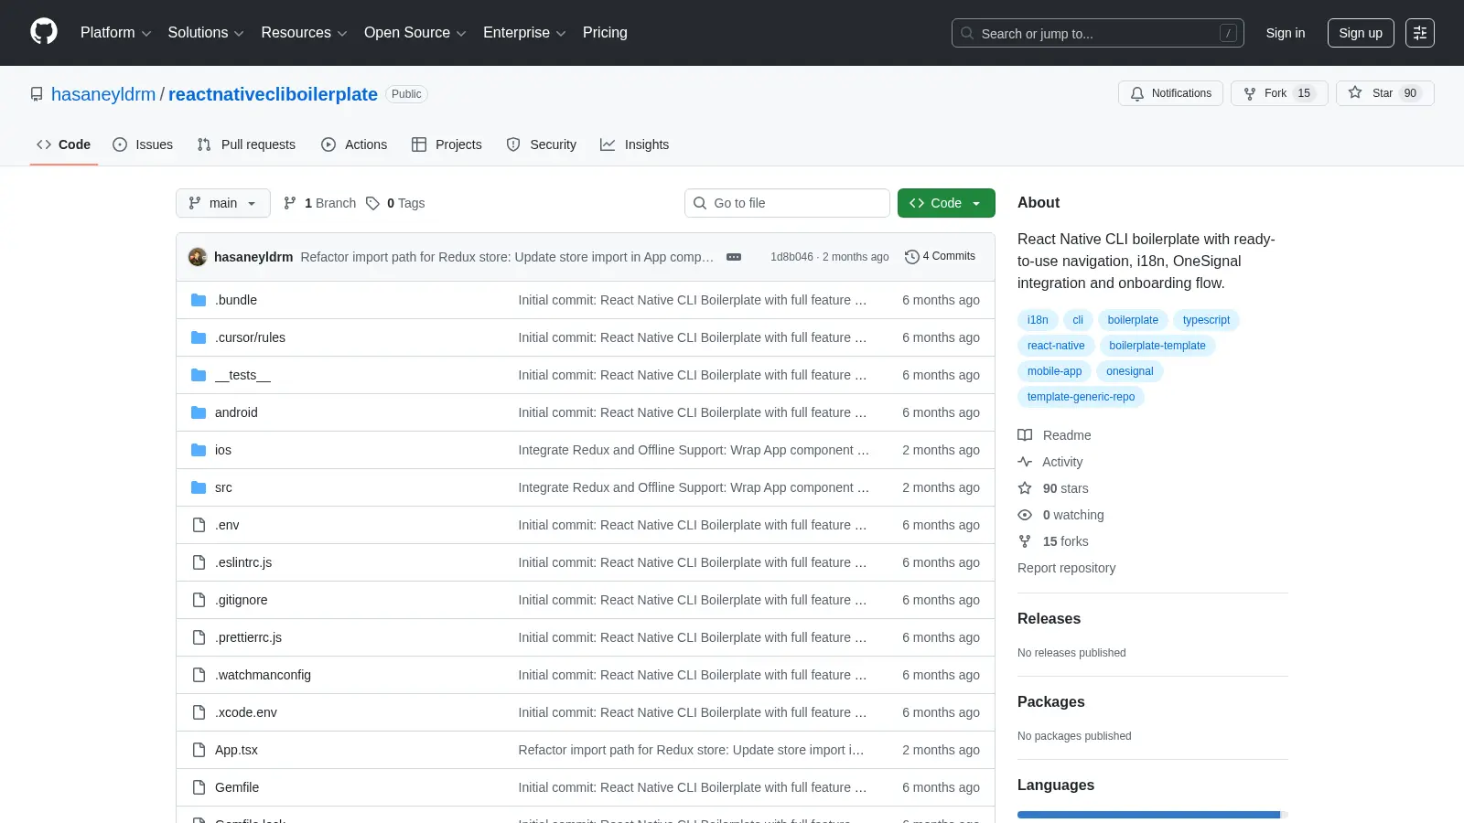1464x823 pixels.
Task: Click the stars icon in About
Action: [x=1025, y=488]
